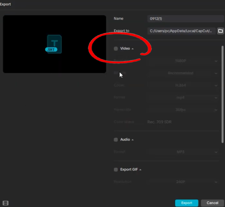Open the video Format mp4 dropdown
225x207 pixels.
[183, 98]
